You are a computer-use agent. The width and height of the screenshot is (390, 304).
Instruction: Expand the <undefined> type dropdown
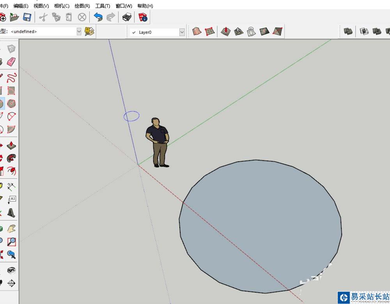pyautogui.click(x=79, y=32)
